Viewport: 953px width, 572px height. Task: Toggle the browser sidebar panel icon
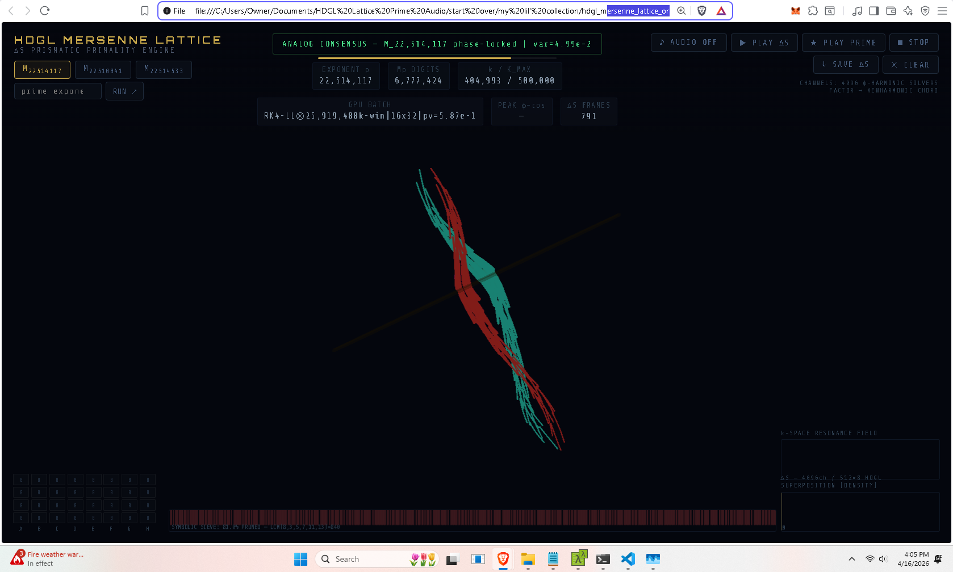coord(874,11)
